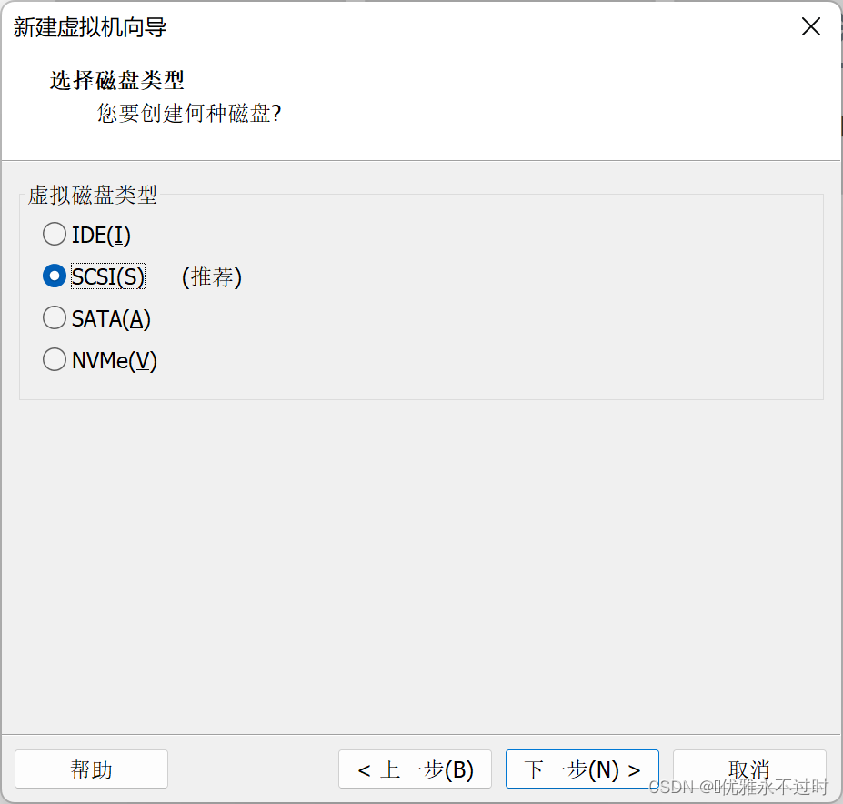Click the 新建虚拟机向导 title bar text
The height and width of the screenshot is (804, 843).
(90, 27)
